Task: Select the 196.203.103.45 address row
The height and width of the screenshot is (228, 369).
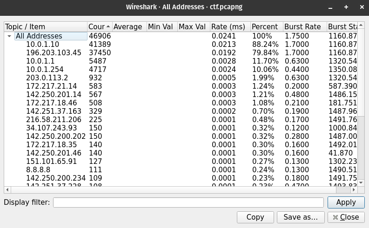Action: pyautogui.click(x=54, y=52)
